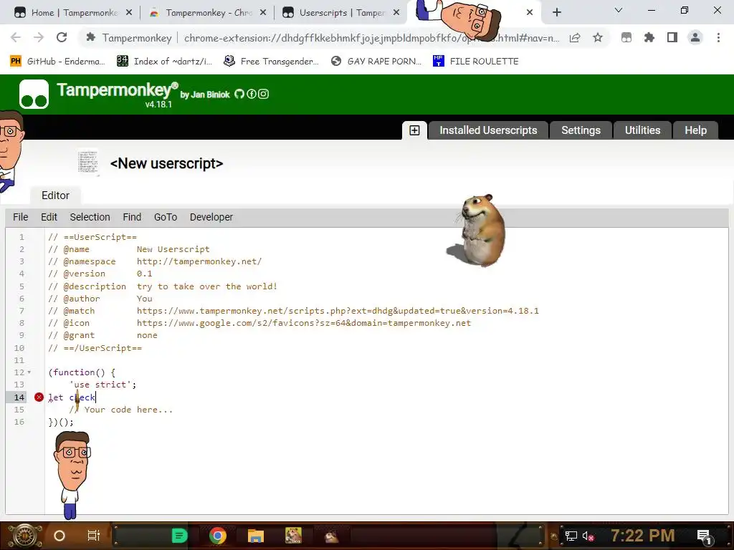Click the new userscript plus tab
734x550 pixels.
click(x=414, y=130)
